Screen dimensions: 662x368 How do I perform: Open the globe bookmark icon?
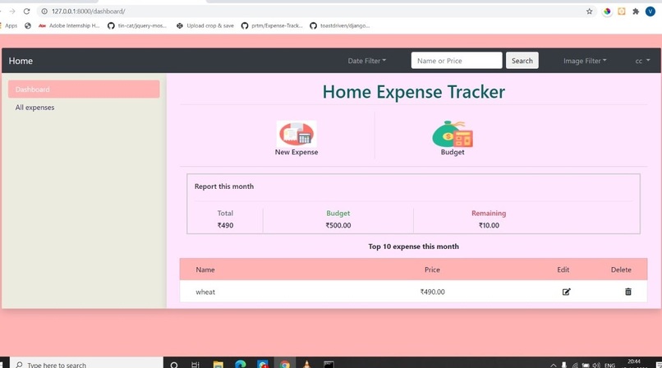coord(28,25)
